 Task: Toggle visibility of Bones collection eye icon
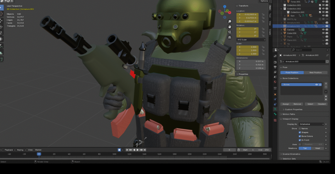point(316,85)
